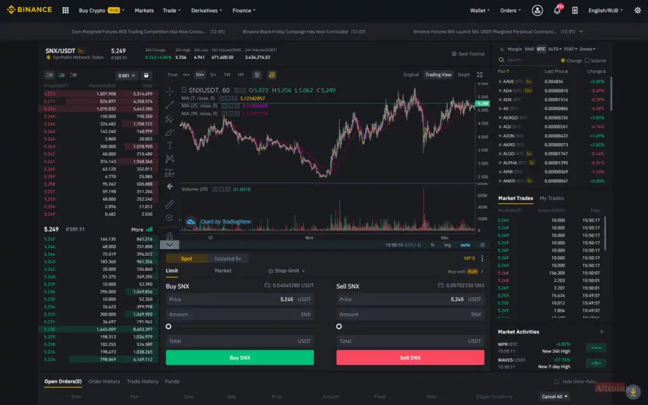This screenshot has height=405, width=648.
Task: Click the red Sell SNX button
Action: click(410, 358)
